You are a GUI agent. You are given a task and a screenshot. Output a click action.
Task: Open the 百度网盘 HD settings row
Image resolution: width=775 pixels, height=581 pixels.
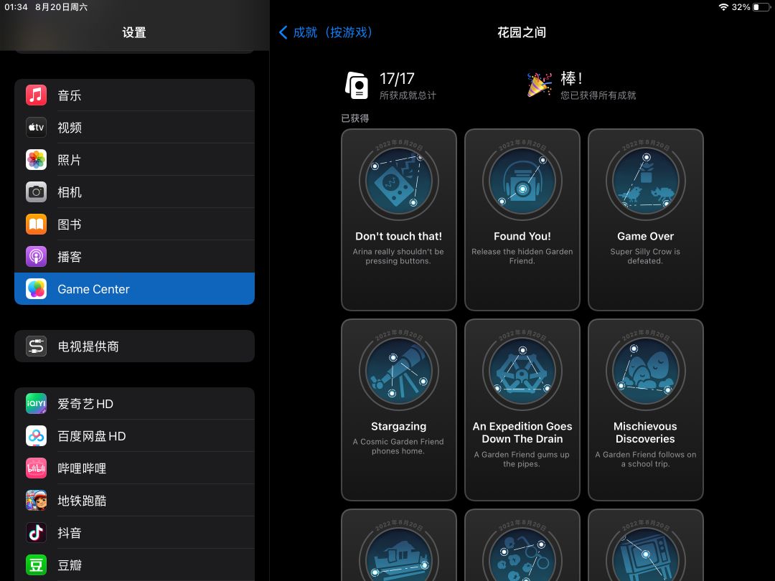pyautogui.click(x=134, y=436)
